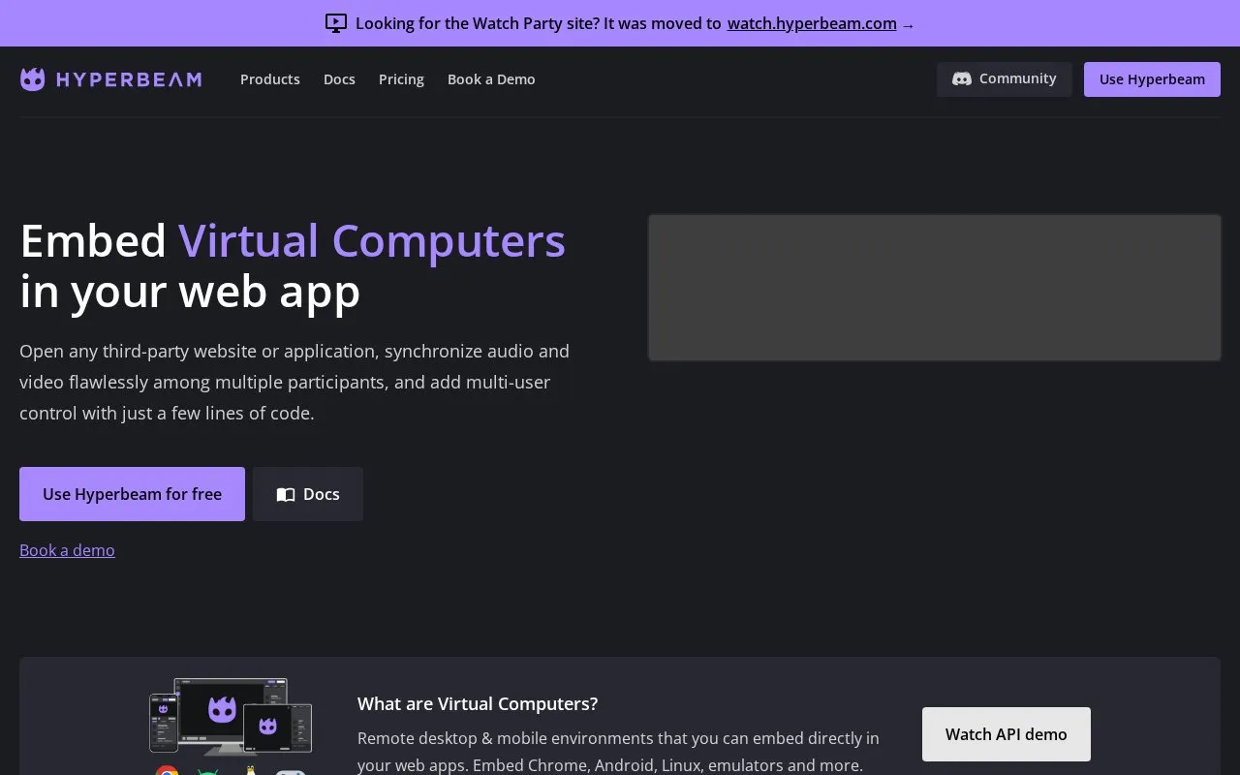Click the Embed Virtual Computers headline
The image size is (1240, 775).
pos(293,265)
